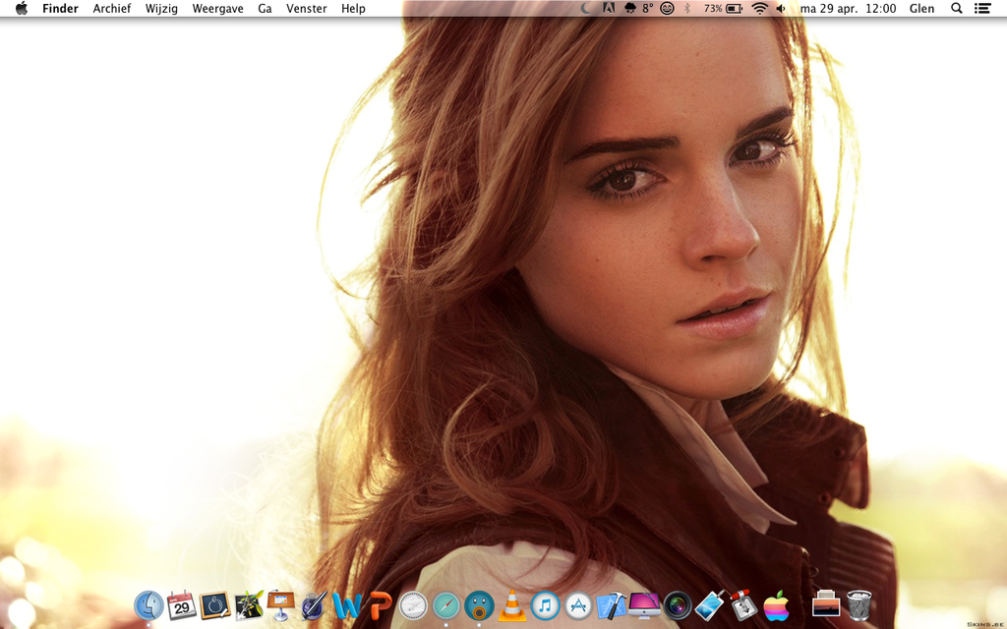The height and width of the screenshot is (629, 1007).
Task: Open Finder from the dock
Action: click(148, 605)
